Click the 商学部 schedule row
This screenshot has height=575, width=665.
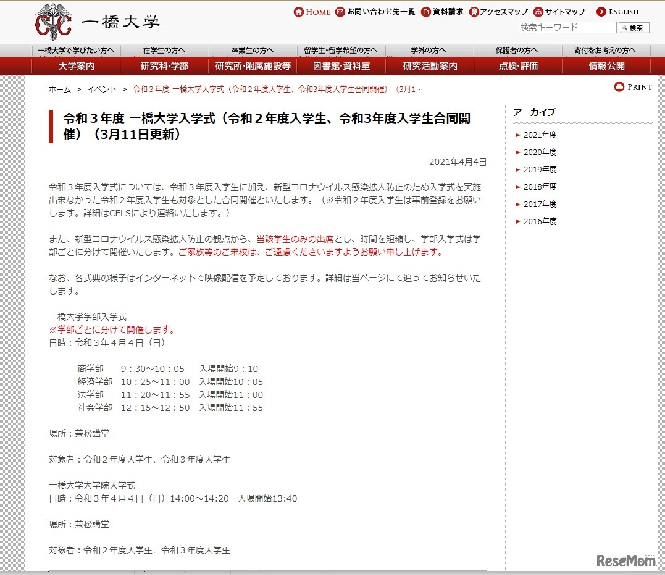coord(168,369)
